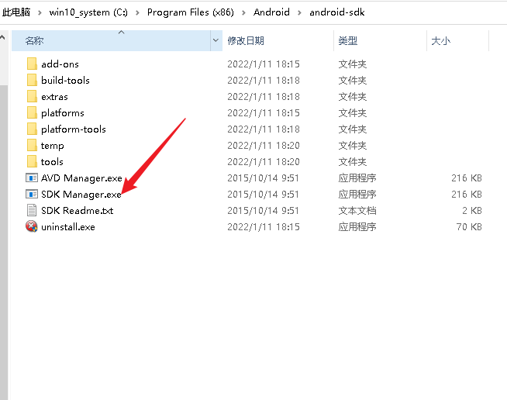Select the SDK Readme.txt file name
This screenshot has height=400, width=507.
tap(77, 210)
